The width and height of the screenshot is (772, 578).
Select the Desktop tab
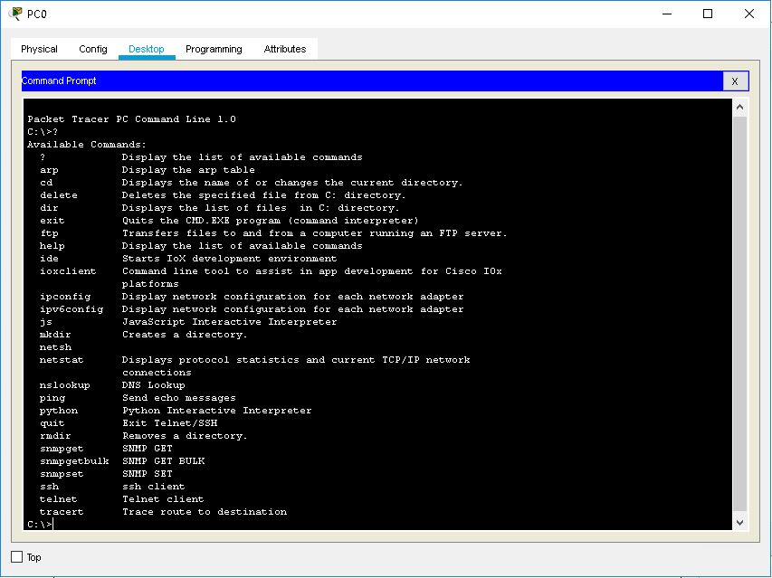pos(146,48)
